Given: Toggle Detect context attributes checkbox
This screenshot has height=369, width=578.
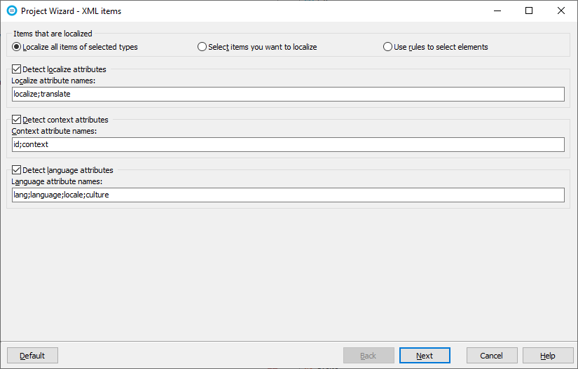Looking at the screenshot, I should point(17,120).
